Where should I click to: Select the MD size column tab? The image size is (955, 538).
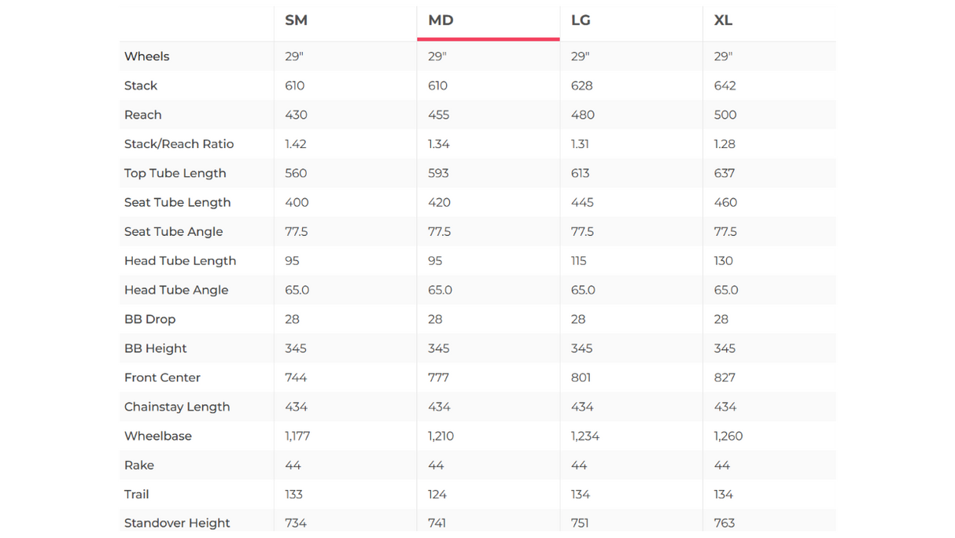(441, 20)
